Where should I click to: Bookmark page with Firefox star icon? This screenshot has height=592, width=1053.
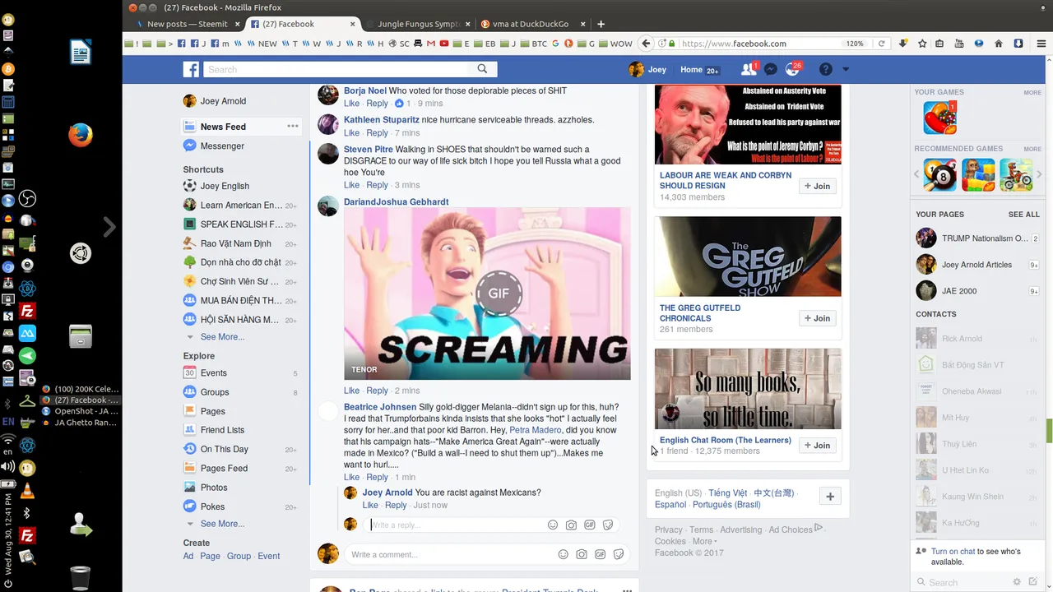pyautogui.click(x=922, y=44)
